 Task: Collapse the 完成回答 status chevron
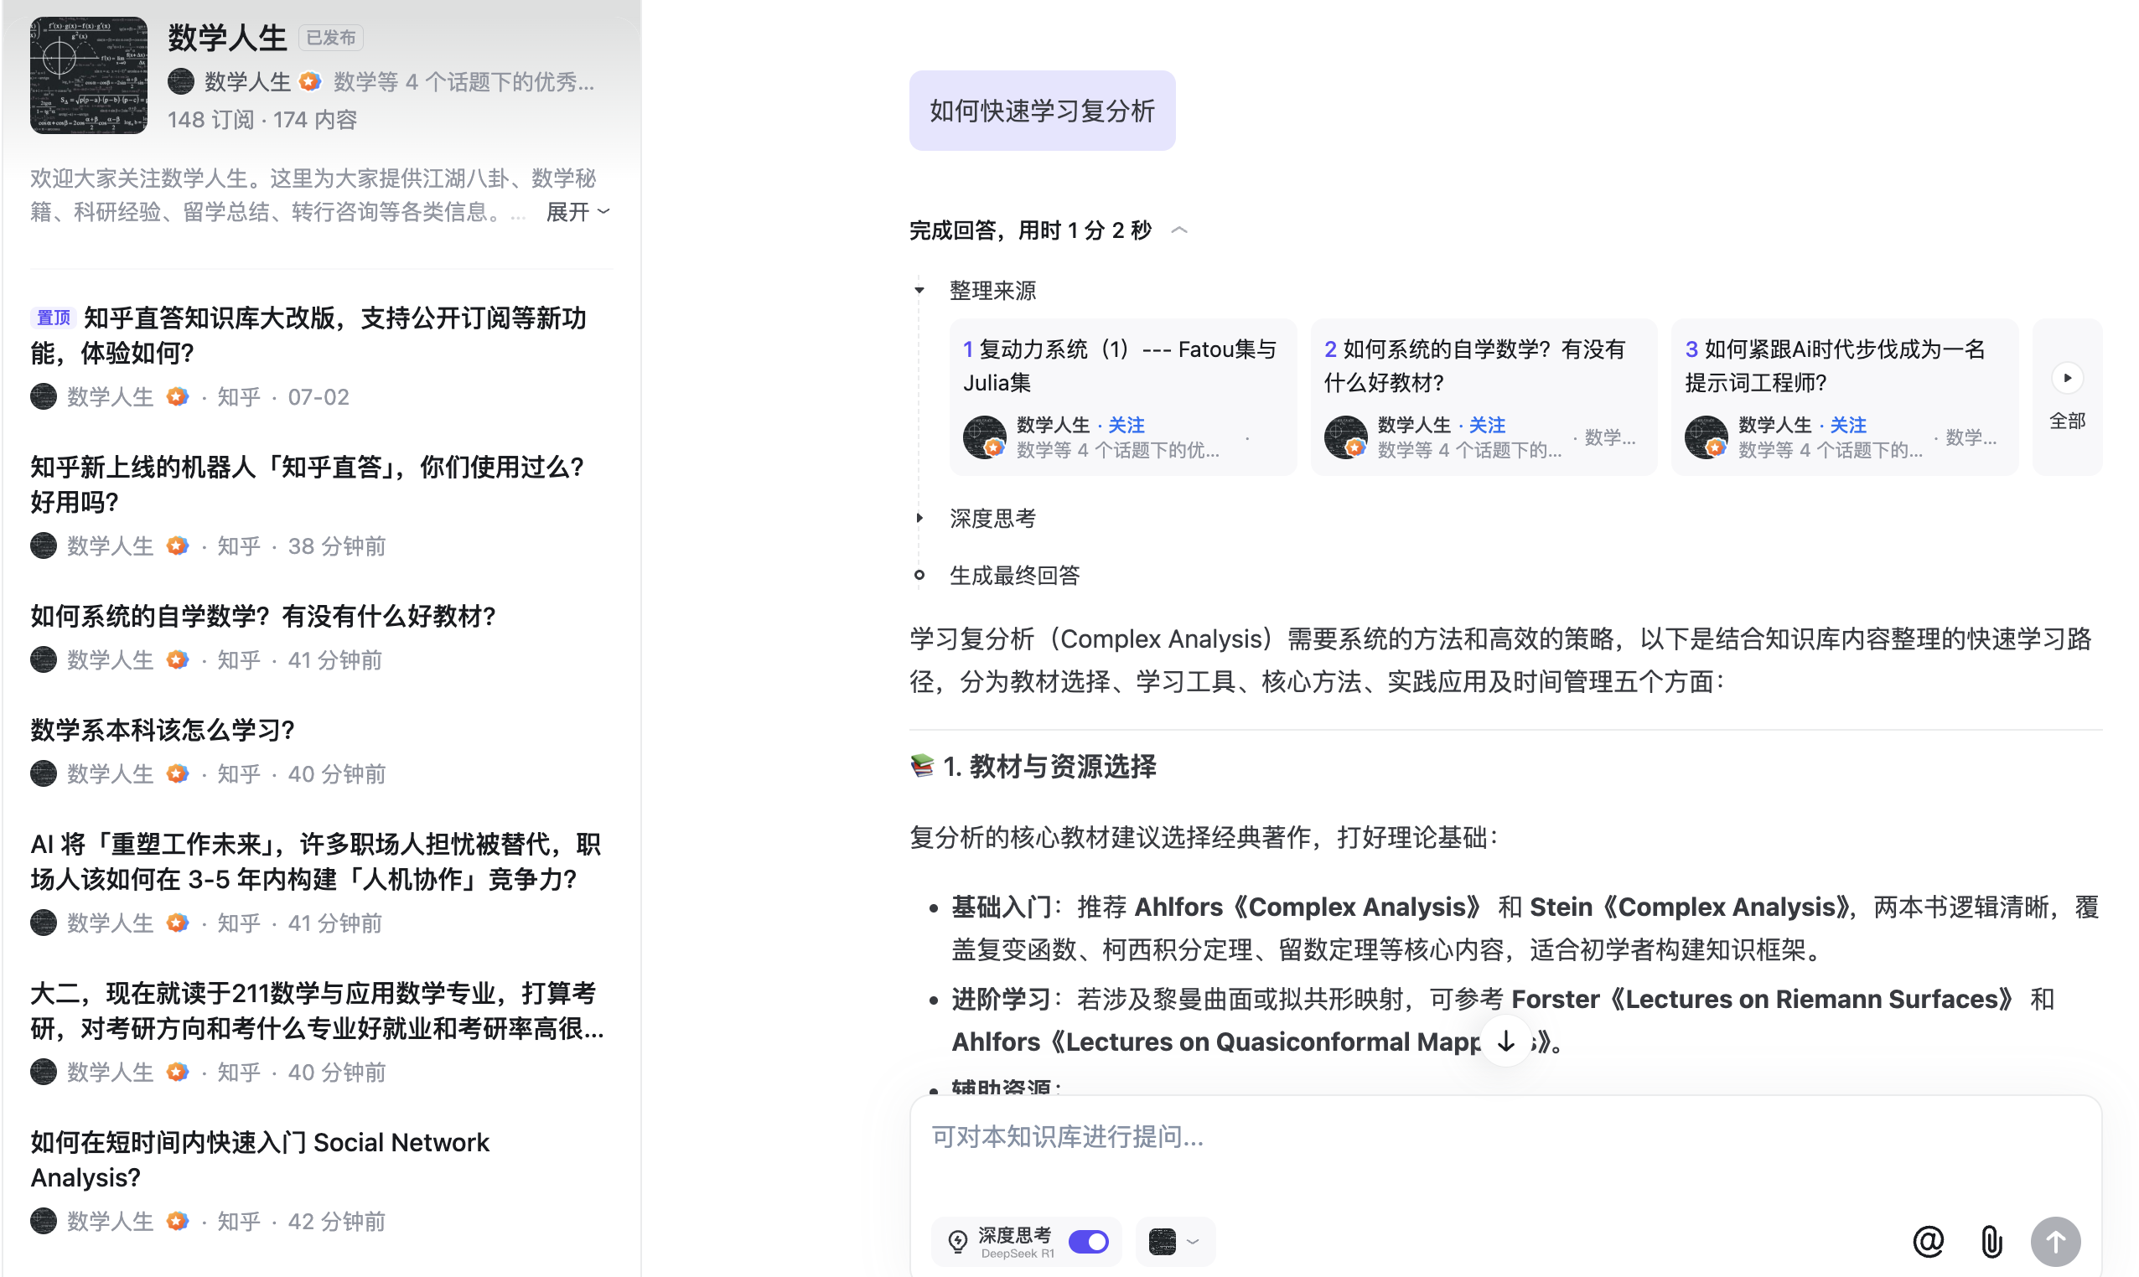click(1179, 230)
